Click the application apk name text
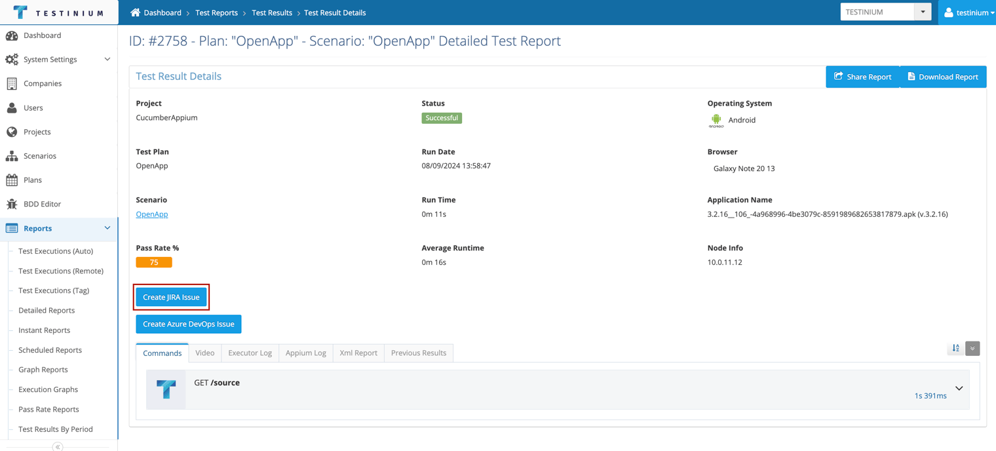The height and width of the screenshot is (451, 996). click(x=828, y=214)
